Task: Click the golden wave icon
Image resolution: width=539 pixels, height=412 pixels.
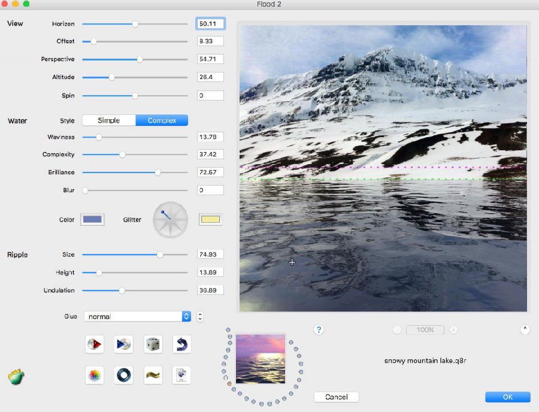Action: 153,375
